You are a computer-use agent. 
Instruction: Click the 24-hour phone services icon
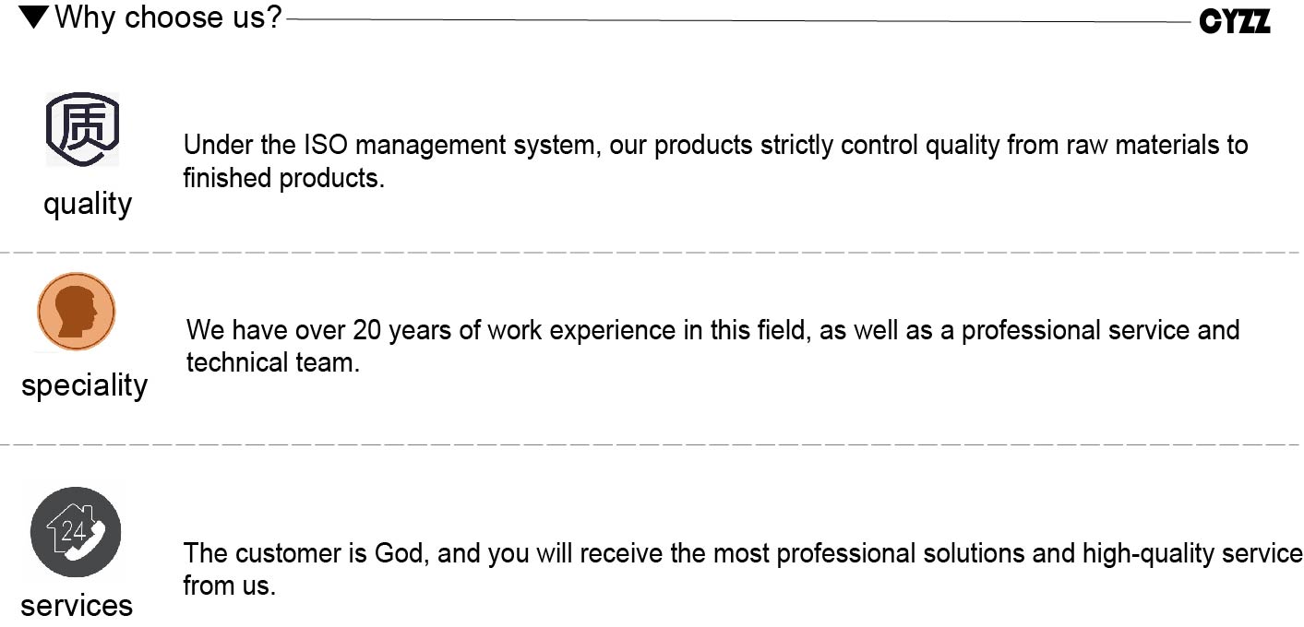tap(77, 532)
